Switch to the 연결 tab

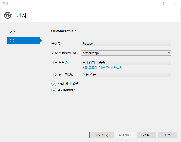click(x=12, y=32)
